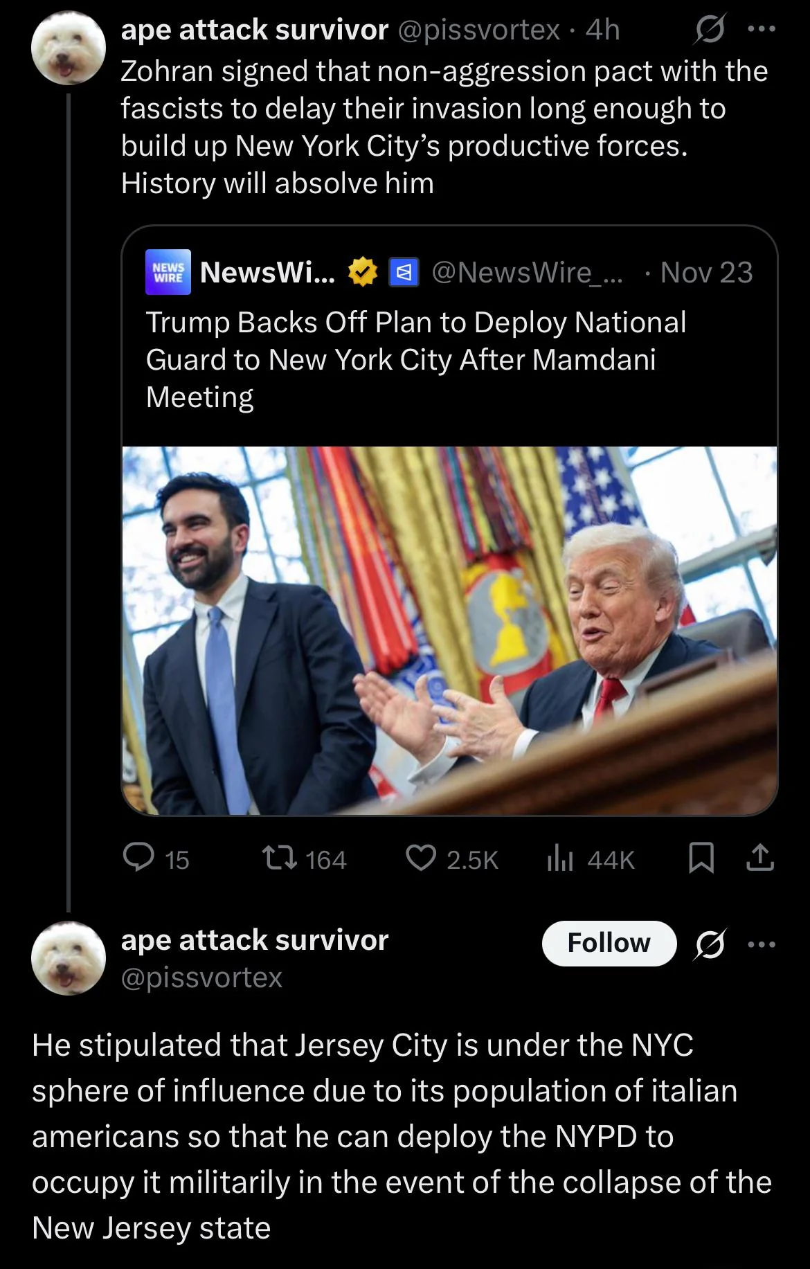
Task: Like the tweet with 2.5K likes
Action: click(x=420, y=858)
